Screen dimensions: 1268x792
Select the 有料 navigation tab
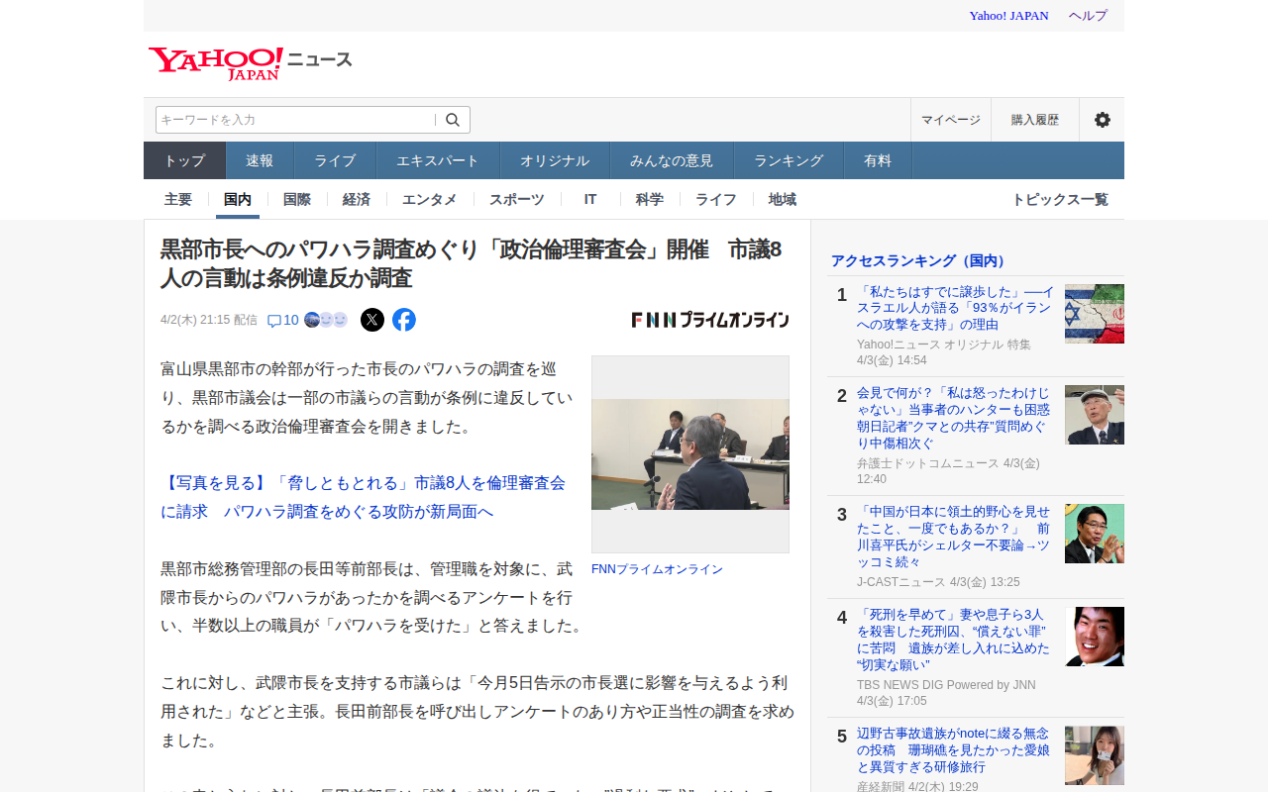pyautogui.click(x=878, y=160)
